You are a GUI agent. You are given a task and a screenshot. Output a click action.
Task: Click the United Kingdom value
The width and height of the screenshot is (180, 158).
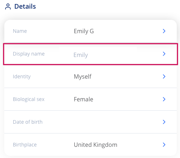[96, 145]
